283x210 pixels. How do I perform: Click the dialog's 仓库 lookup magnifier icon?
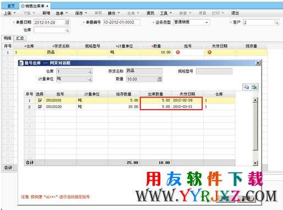pyautogui.click(x=89, y=71)
